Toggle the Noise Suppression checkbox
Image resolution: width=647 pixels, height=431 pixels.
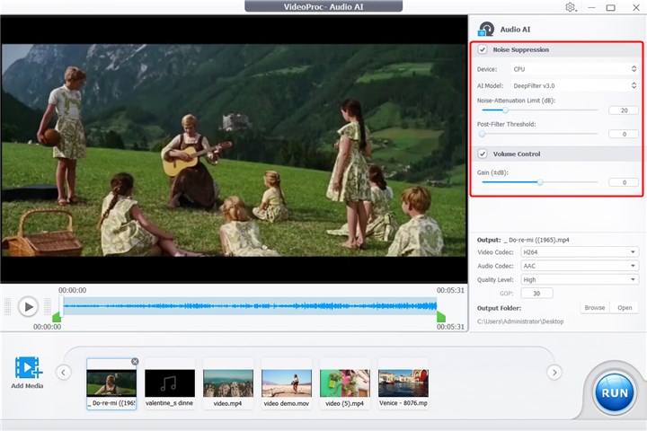(483, 49)
